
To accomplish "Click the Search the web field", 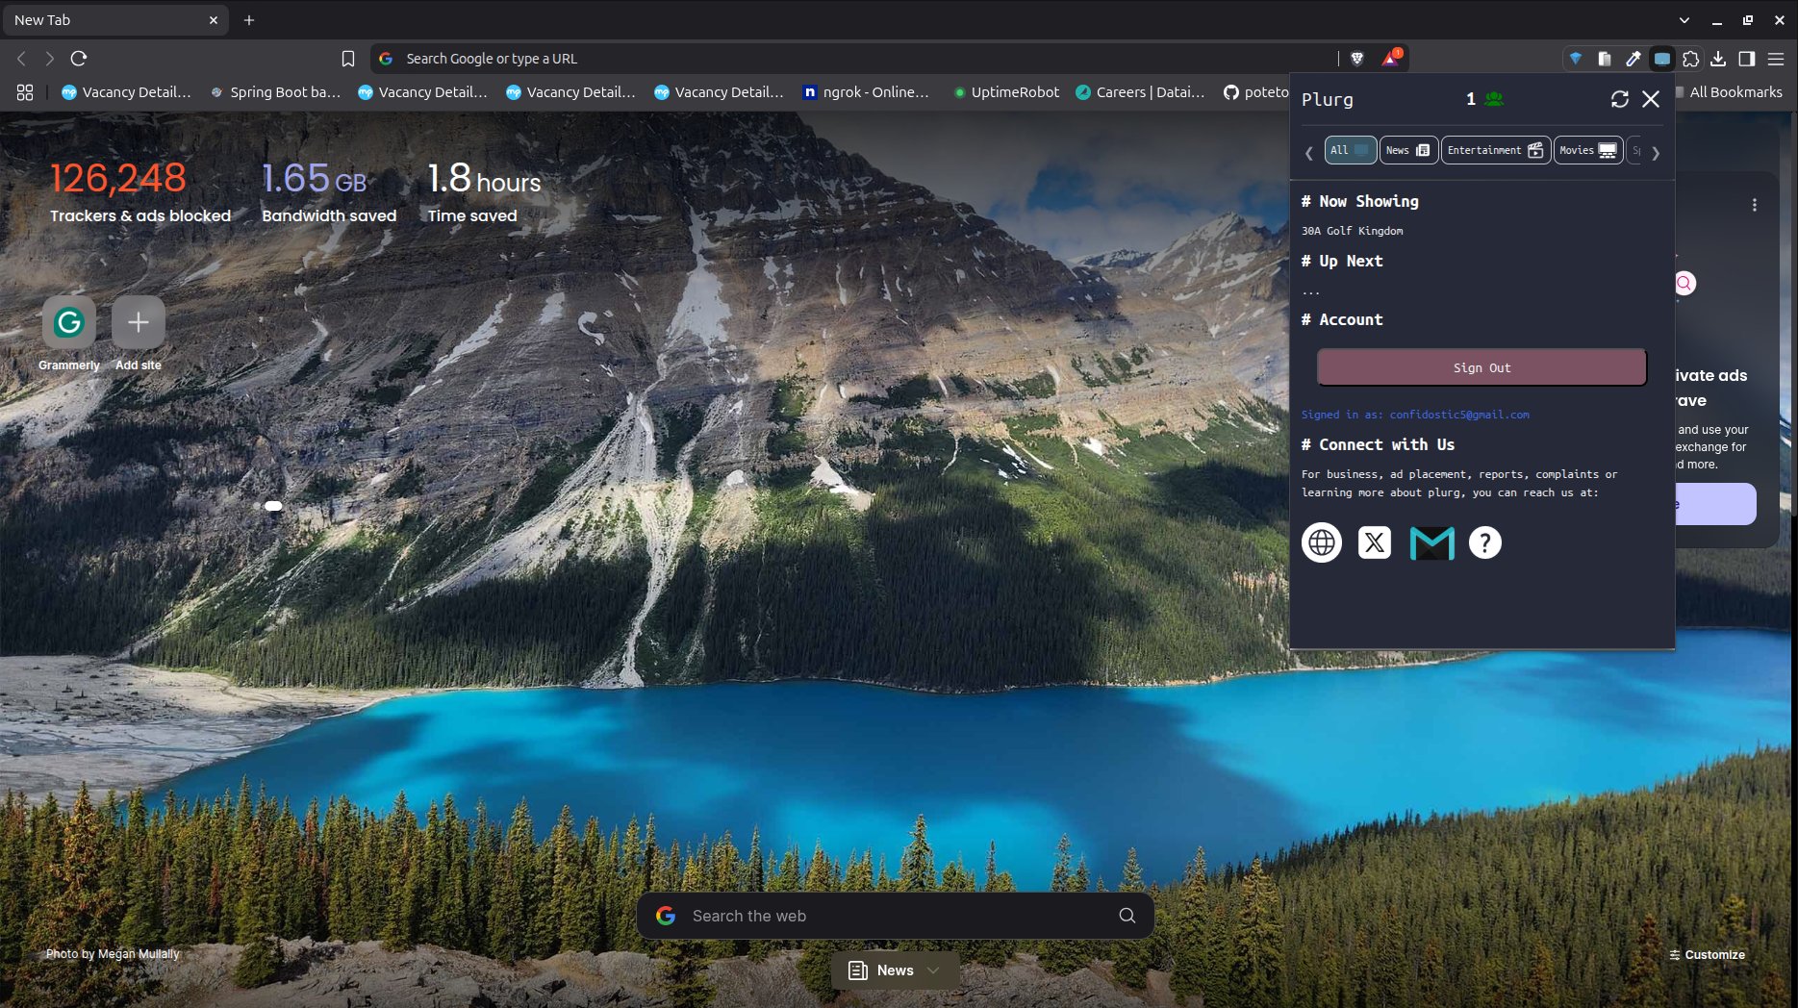I will tap(895, 916).
